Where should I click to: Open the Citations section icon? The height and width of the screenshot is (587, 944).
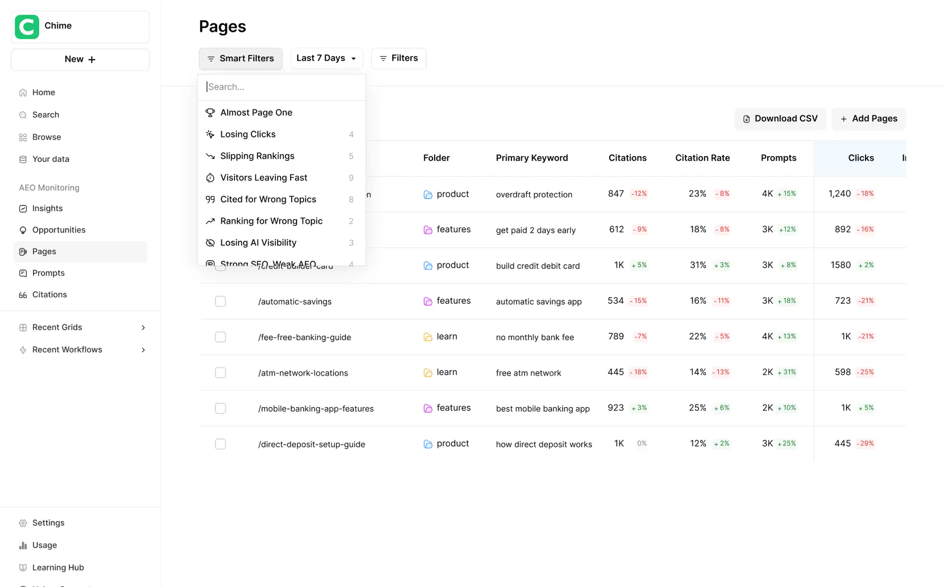click(x=22, y=295)
